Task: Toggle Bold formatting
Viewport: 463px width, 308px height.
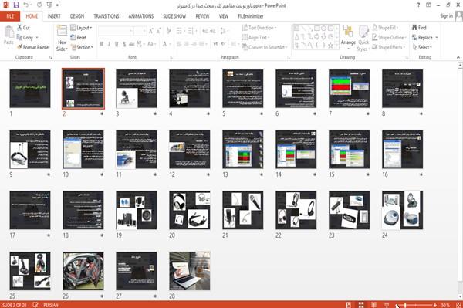Action: pos(102,44)
